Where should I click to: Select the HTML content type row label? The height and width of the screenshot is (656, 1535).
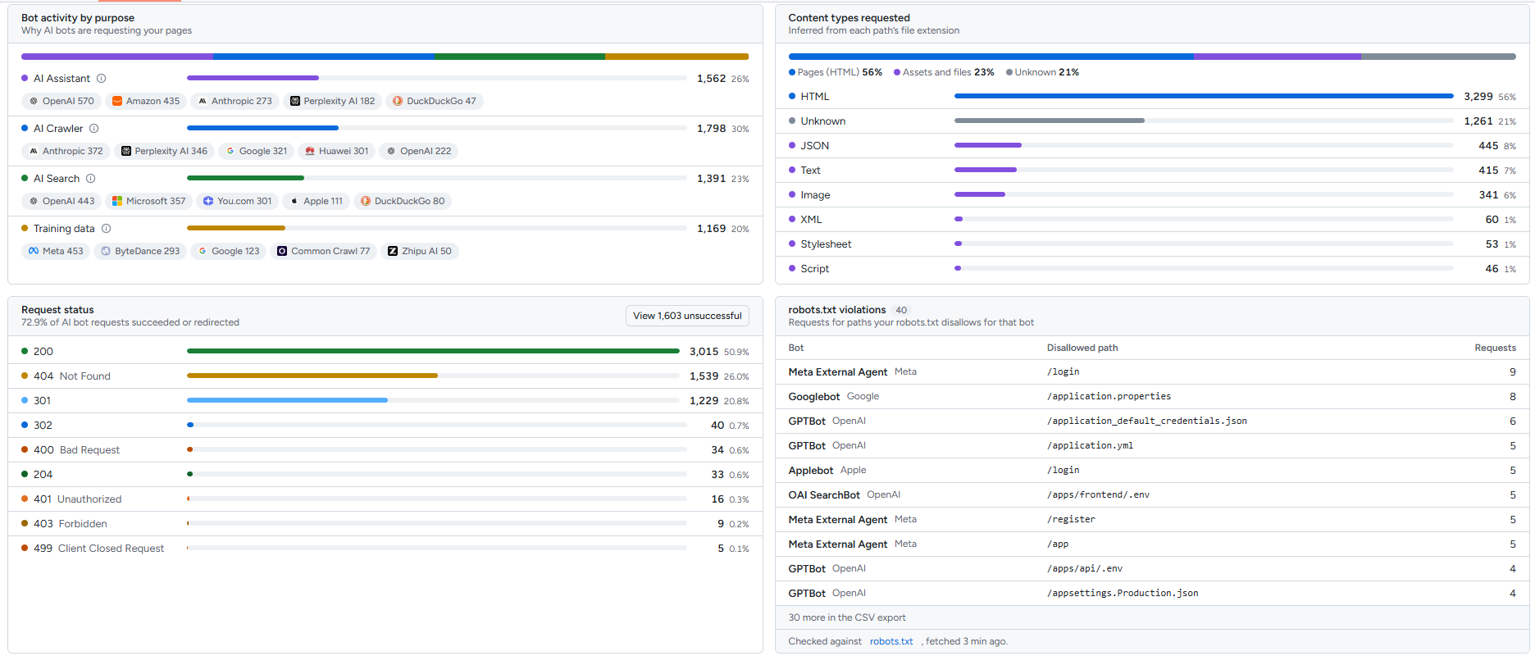point(815,97)
